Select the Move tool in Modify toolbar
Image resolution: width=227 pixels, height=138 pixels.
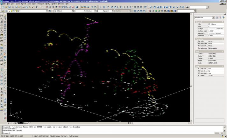[5, 31]
